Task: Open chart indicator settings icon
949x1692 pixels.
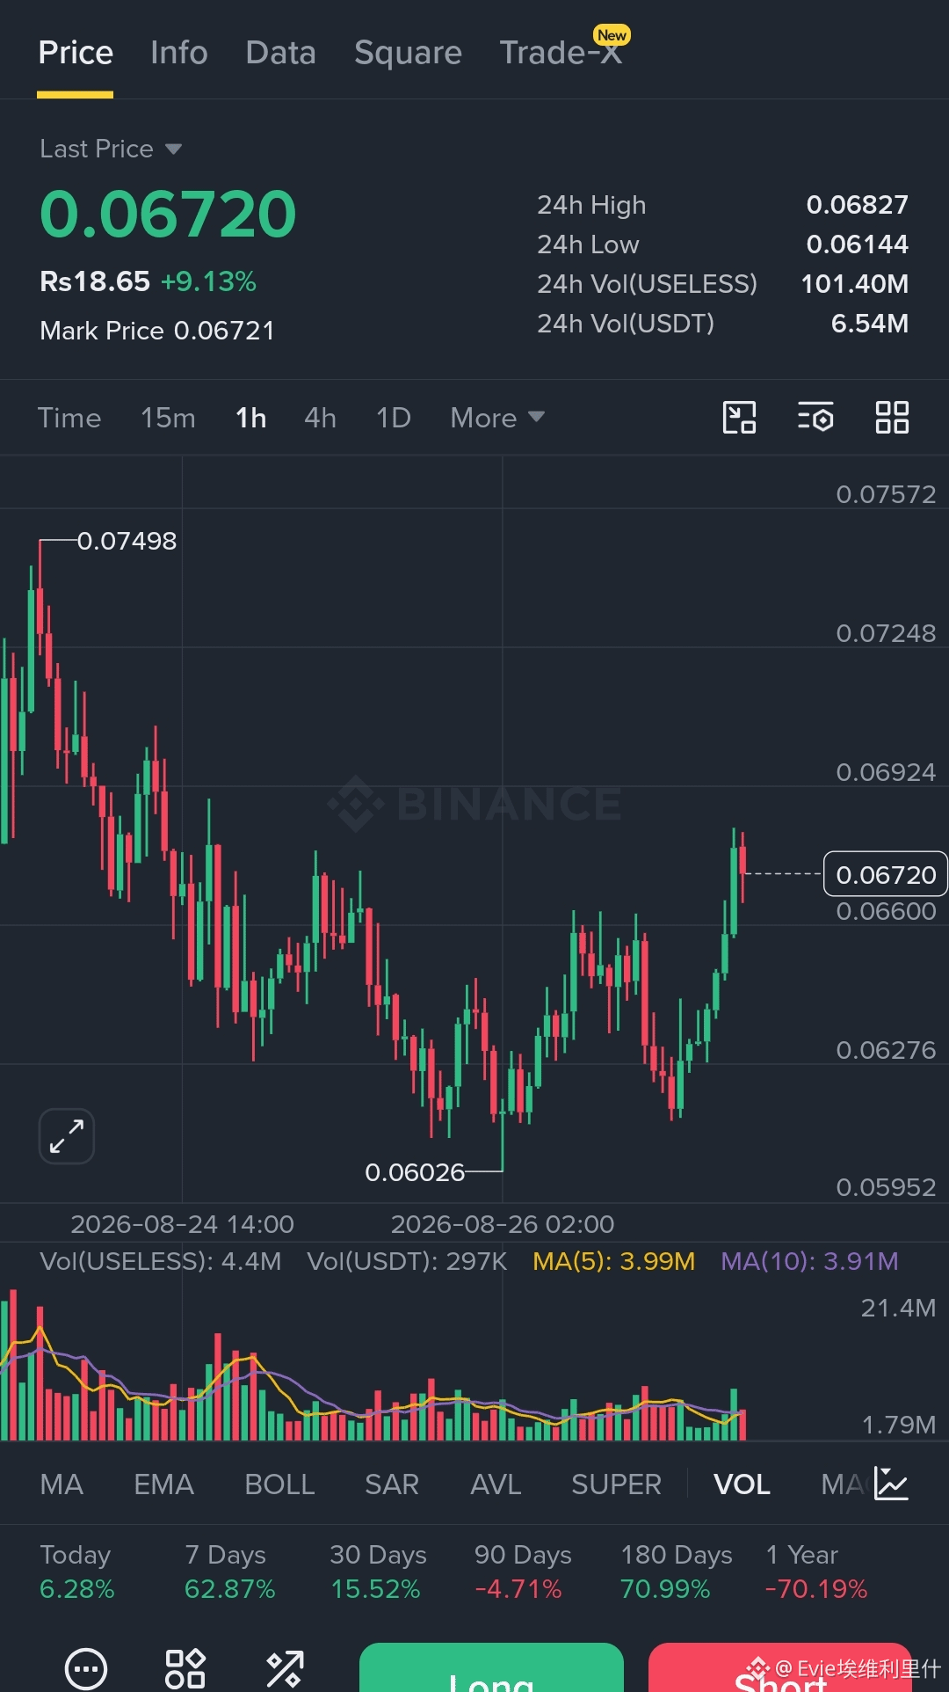Action: pos(815,418)
